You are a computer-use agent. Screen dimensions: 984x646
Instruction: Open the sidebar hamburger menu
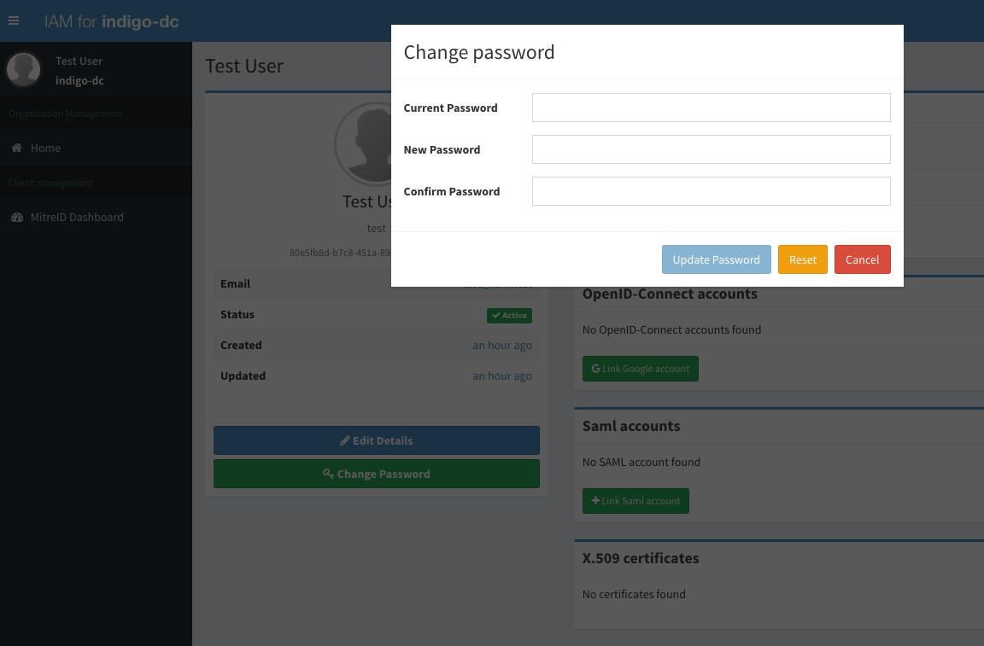coord(13,20)
